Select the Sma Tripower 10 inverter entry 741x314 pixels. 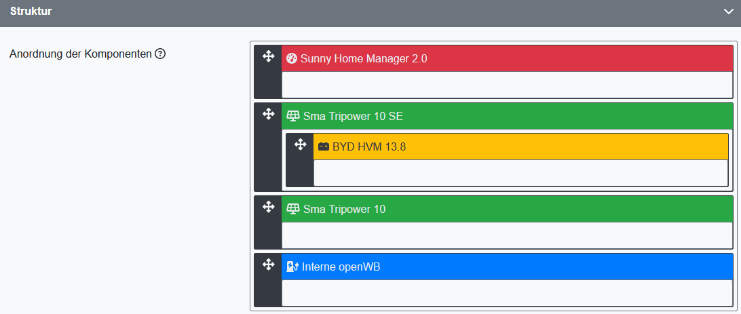pos(344,210)
